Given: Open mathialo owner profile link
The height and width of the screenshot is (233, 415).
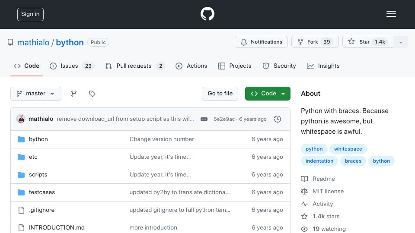Looking at the screenshot, I should coord(33,43).
